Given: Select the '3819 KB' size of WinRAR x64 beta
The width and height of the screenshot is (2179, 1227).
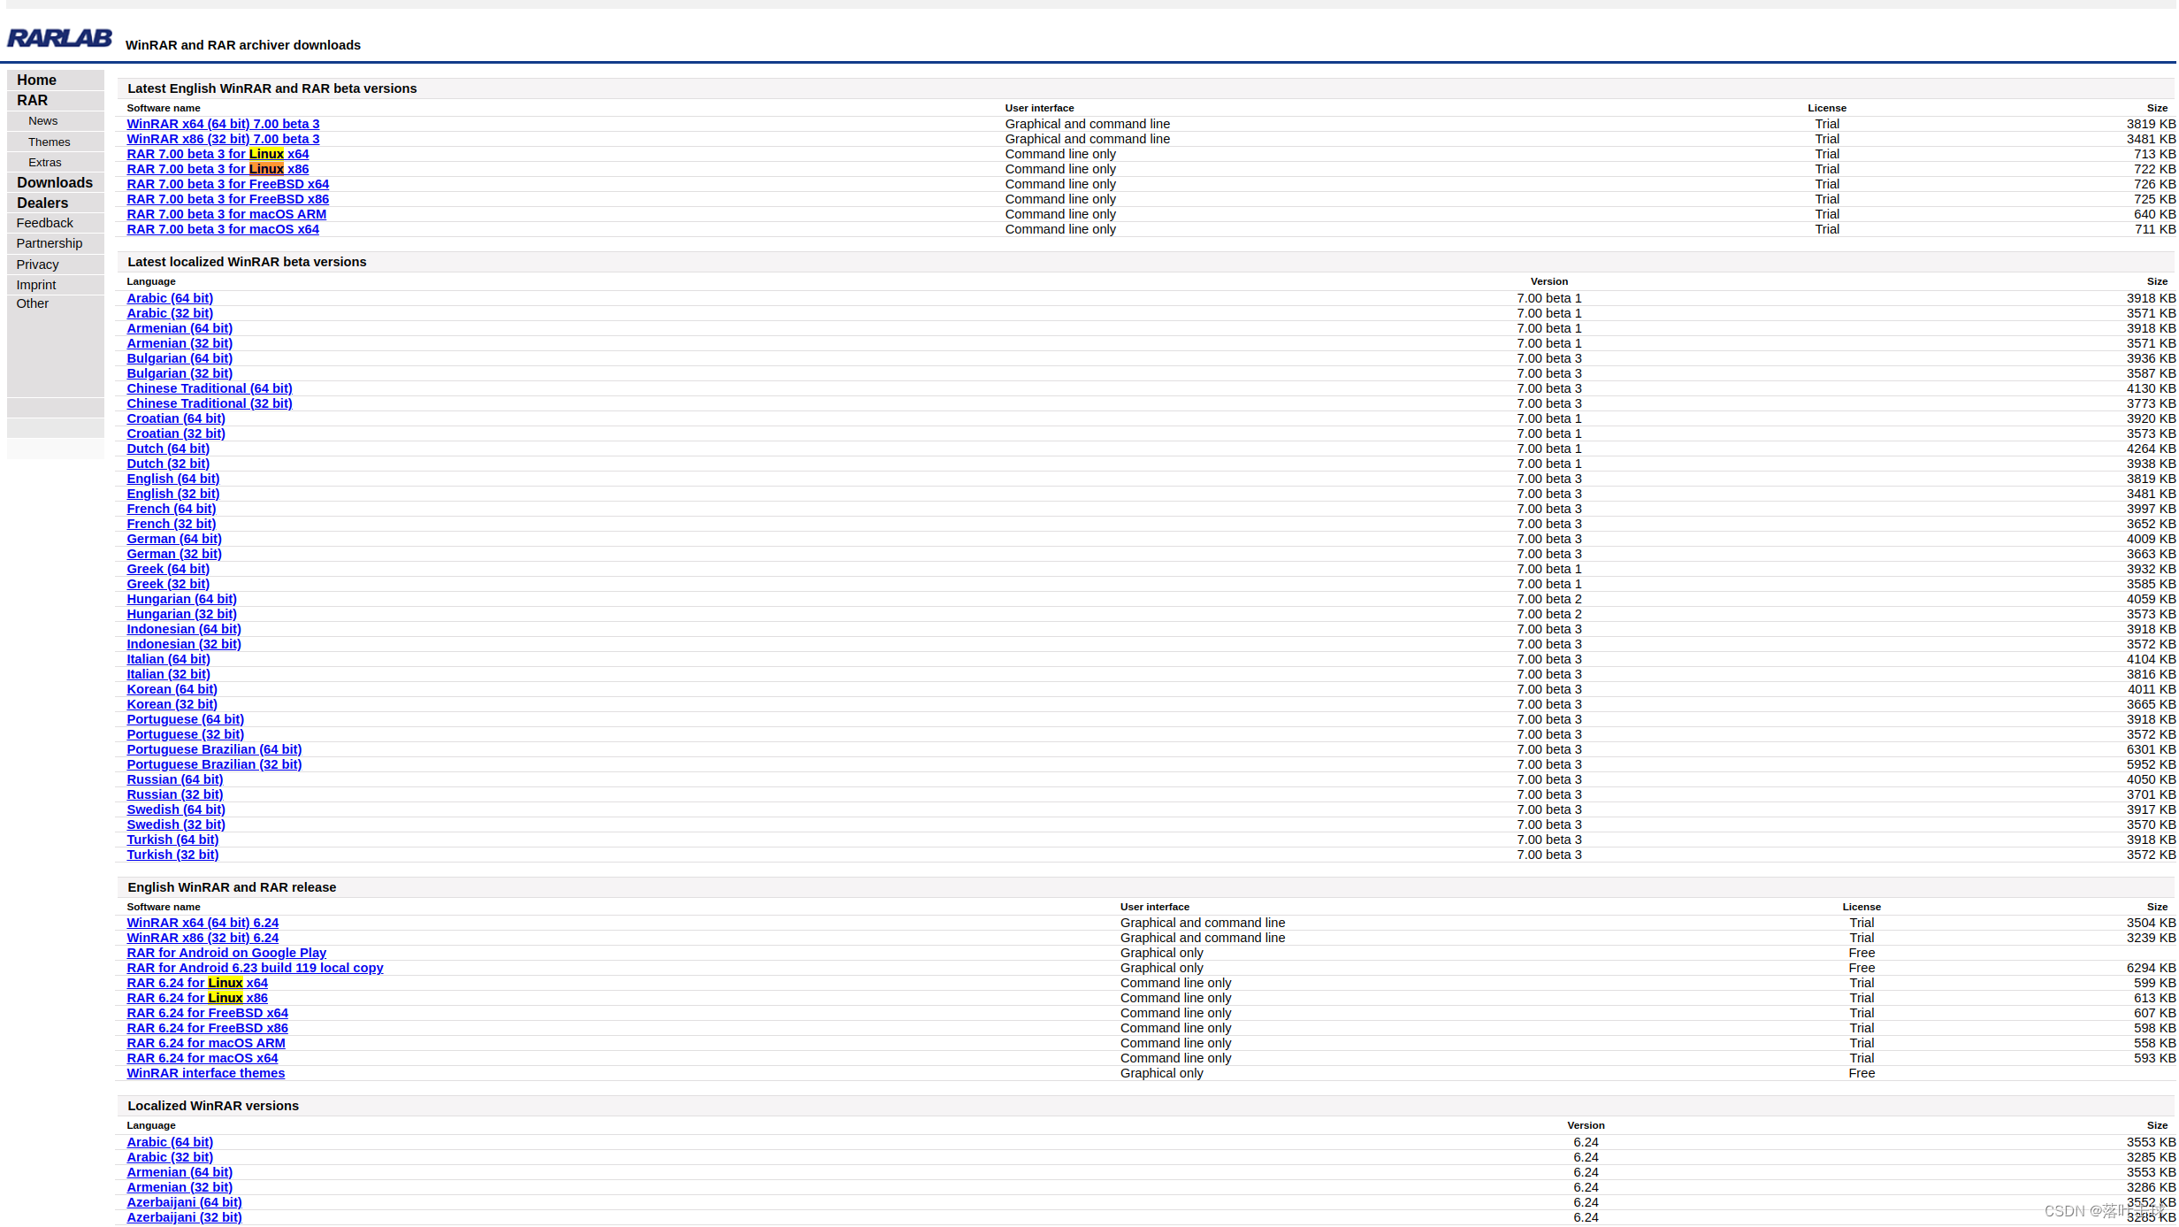Looking at the screenshot, I should [2151, 124].
